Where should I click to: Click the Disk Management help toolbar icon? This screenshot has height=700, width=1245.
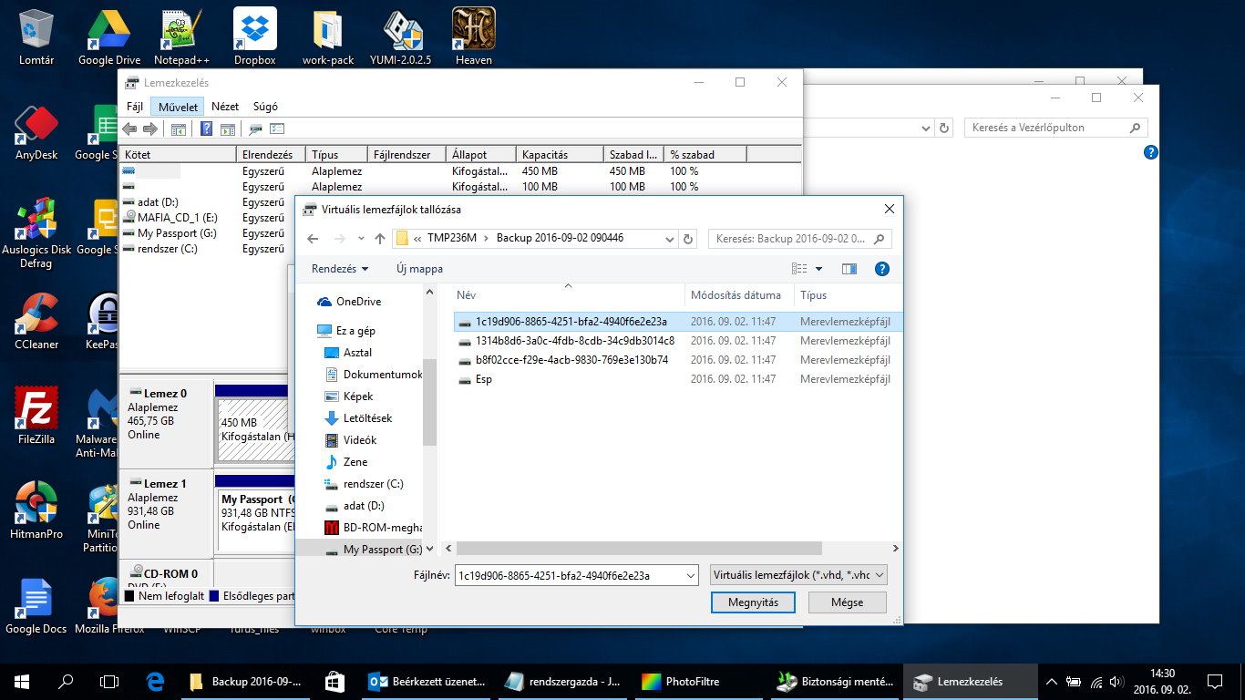(207, 129)
